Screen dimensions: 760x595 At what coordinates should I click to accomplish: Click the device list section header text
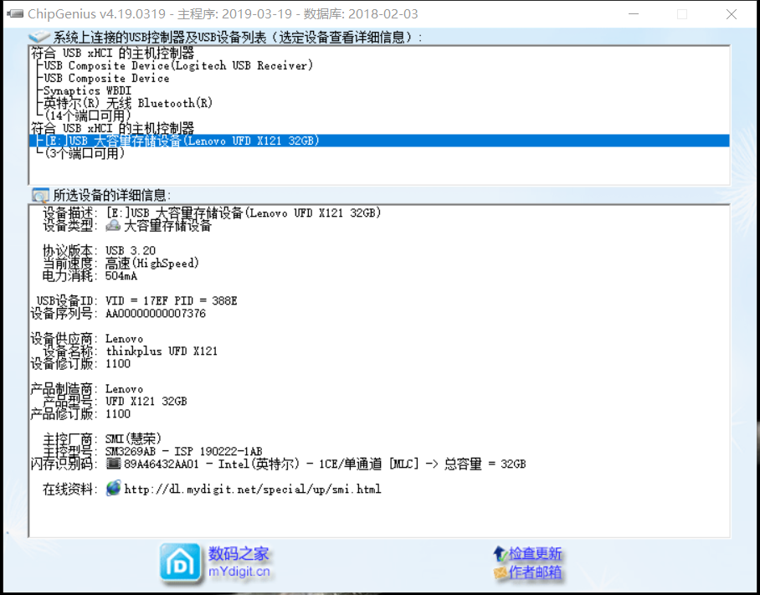[x=238, y=38]
